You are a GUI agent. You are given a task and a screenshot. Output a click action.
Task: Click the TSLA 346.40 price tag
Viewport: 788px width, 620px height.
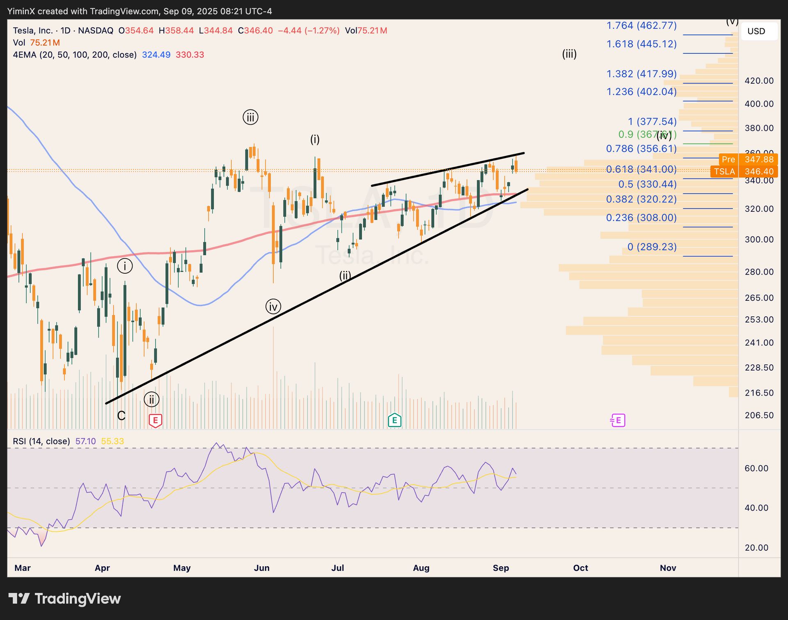pyautogui.click(x=744, y=172)
